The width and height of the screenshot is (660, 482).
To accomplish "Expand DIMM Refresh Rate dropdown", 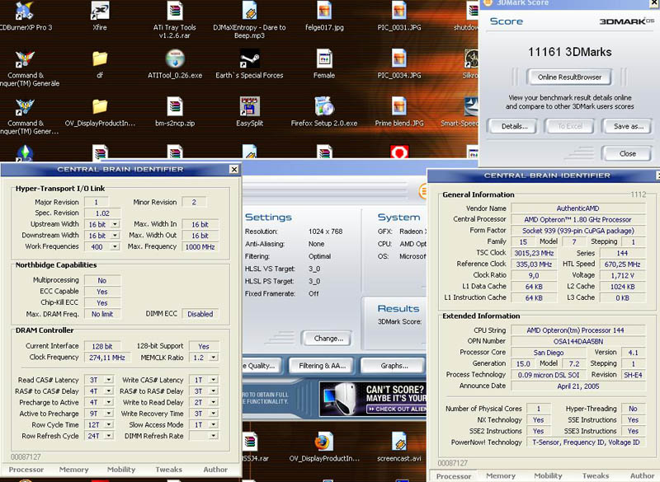I will pyautogui.click(x=214, y=436).
